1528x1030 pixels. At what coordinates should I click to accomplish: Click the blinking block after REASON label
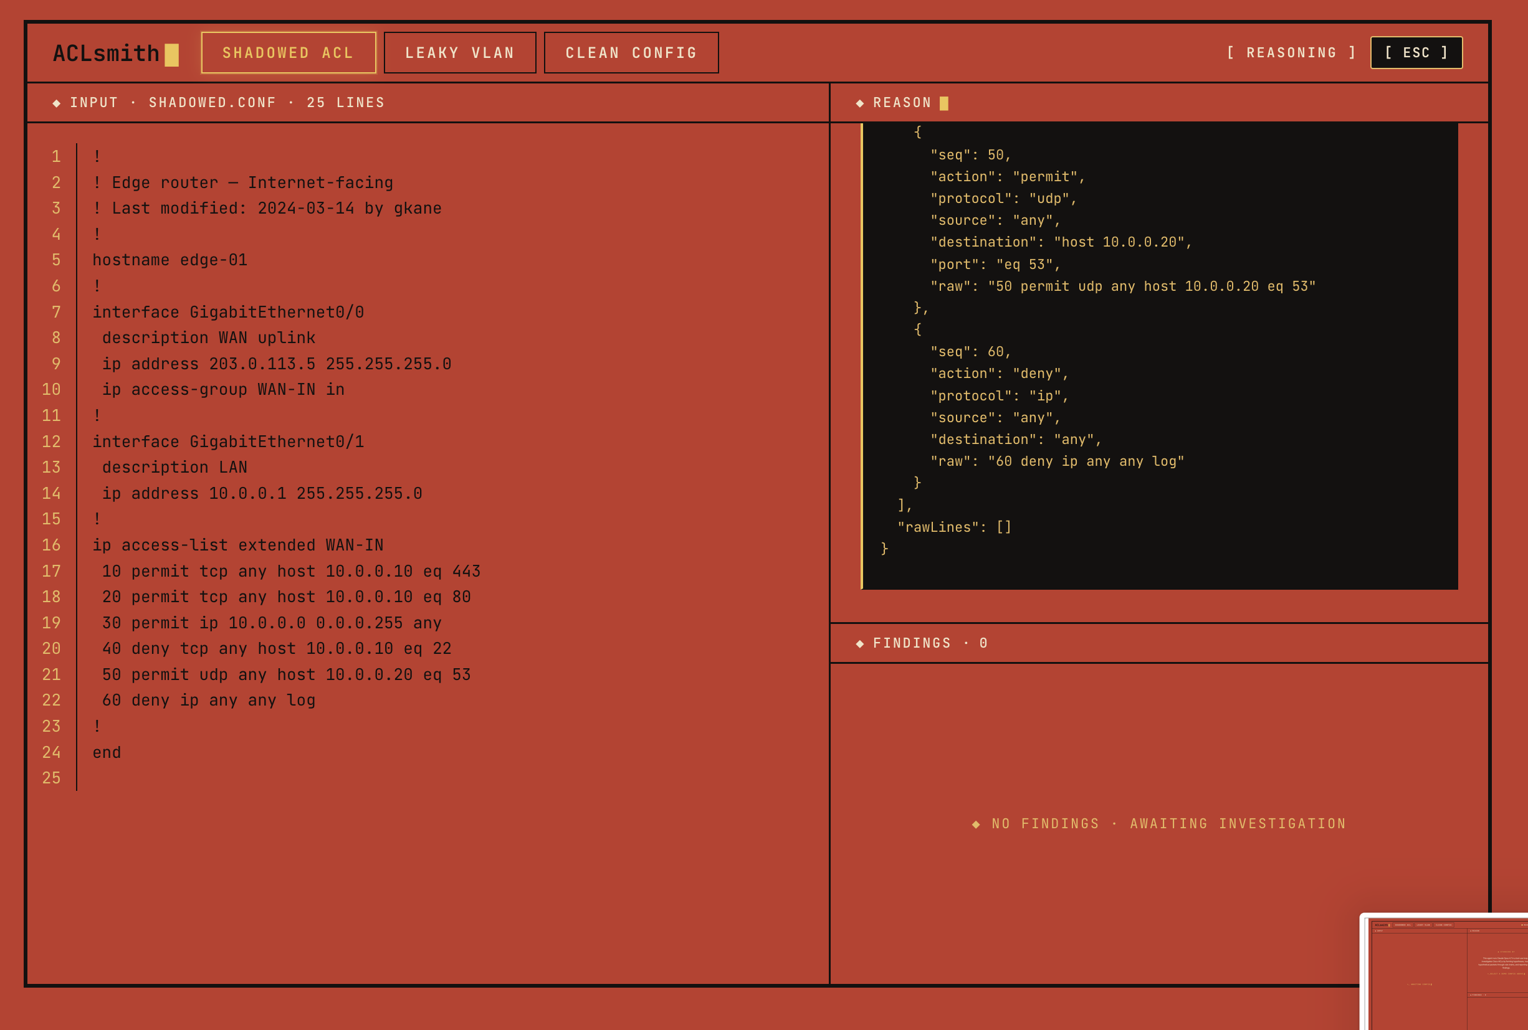click(x=943, y=103)
